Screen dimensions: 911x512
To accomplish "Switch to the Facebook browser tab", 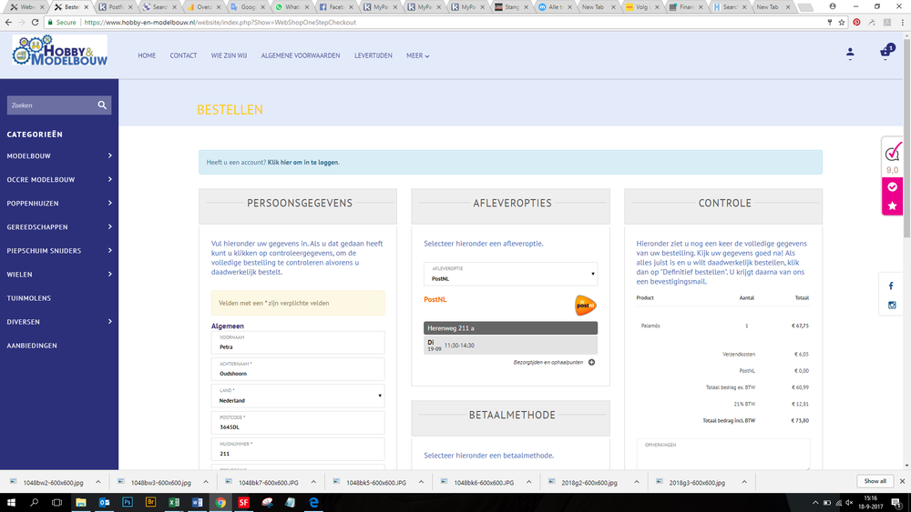I will pos(336,7).
